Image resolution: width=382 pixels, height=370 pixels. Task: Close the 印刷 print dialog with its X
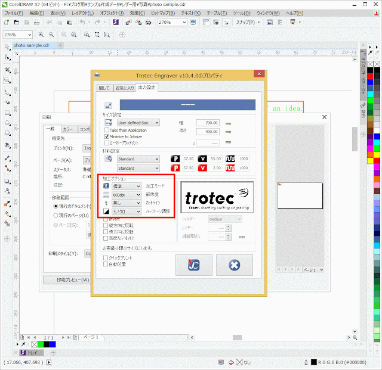coord(324,117)
